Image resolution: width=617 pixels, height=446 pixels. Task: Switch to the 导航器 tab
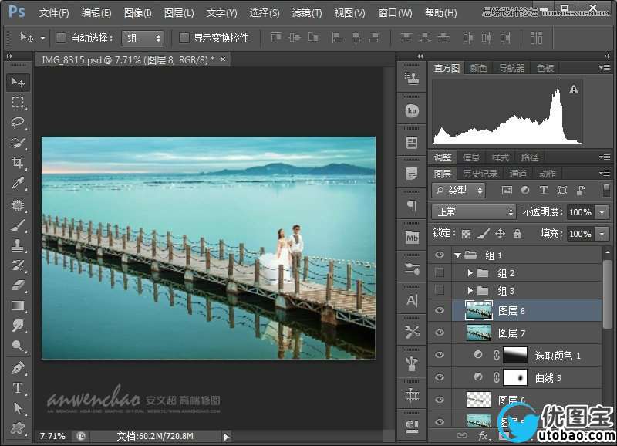tap(511, 68)
